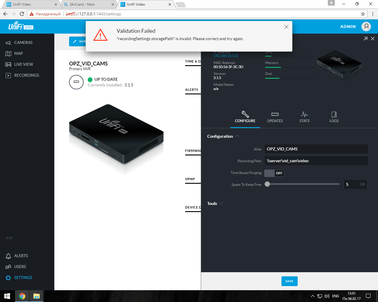Screen dimensions: 378x302
Task: Switch to the Logs tab
Action: 334,117
